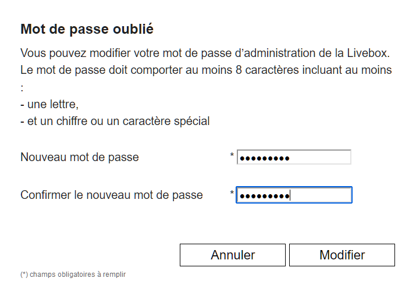Click the "(*)" symbol in the footnote

click(24, 275)
